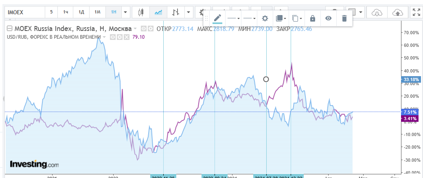Click the selected vertical line's circle handle
Screen dimensions: 423x178
pos(266,79)
